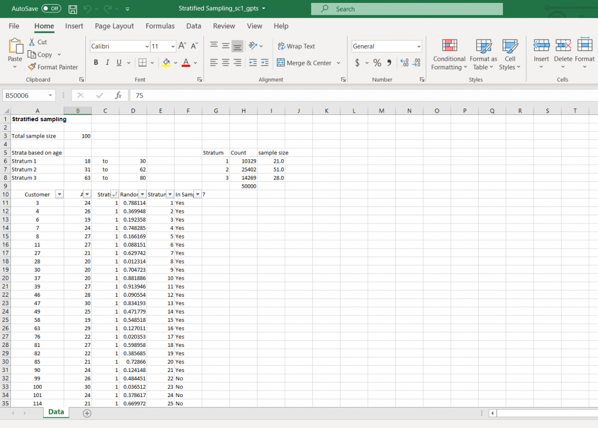
Task: Switch to the Data ribbon tab
Action: (193, 26)
